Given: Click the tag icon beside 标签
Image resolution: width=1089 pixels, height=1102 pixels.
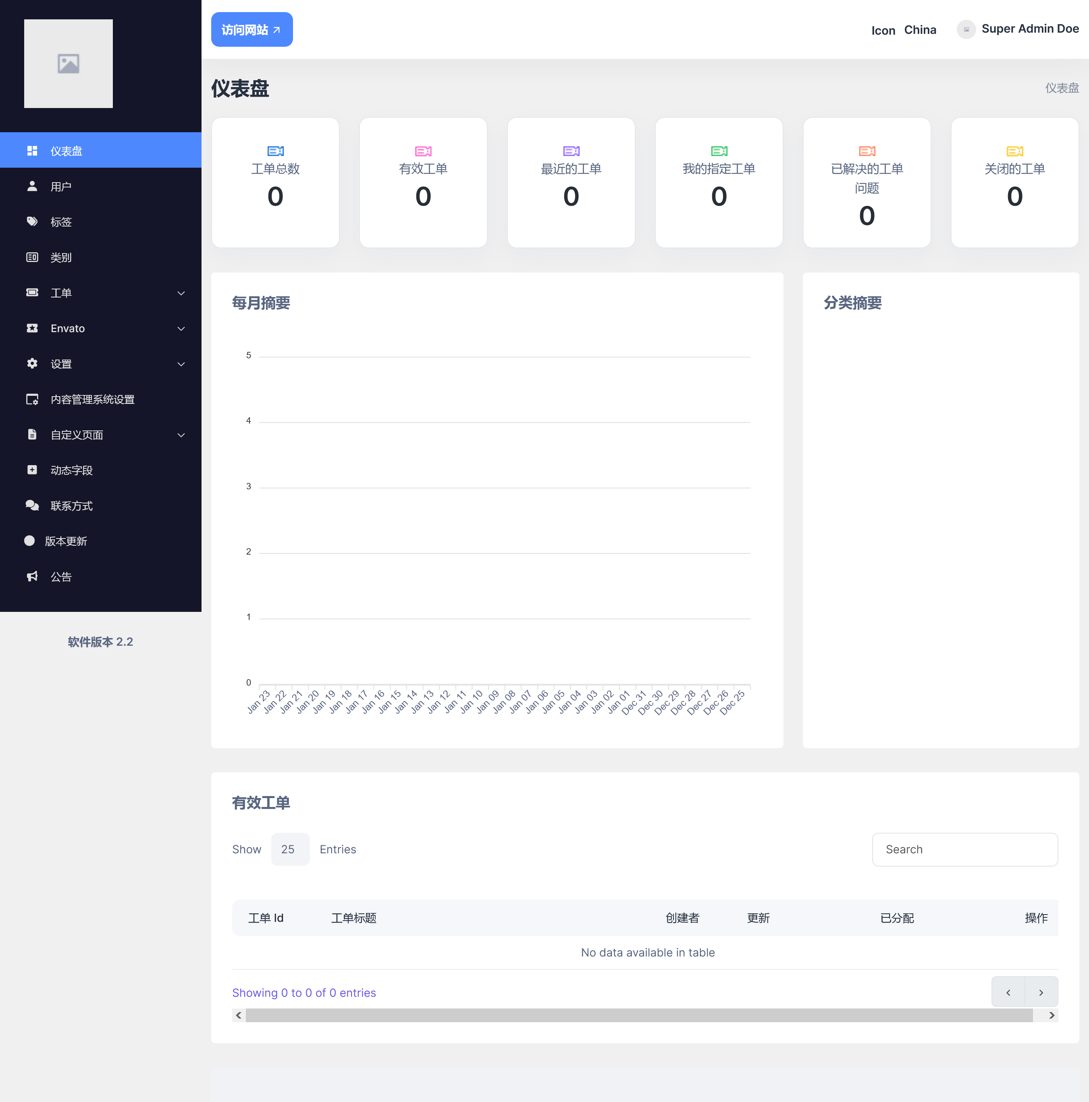Looking at the screenshot, I should click(x=32, y=221).
